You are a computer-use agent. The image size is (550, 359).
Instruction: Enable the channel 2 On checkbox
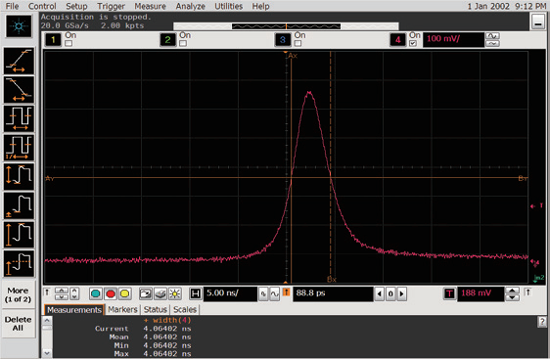[183, 43]
